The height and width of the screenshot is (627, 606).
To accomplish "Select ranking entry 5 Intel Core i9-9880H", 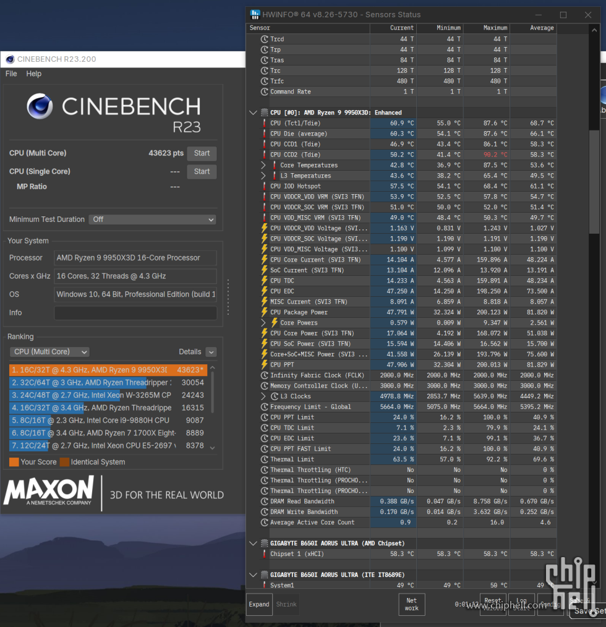I will click(108, 420).
